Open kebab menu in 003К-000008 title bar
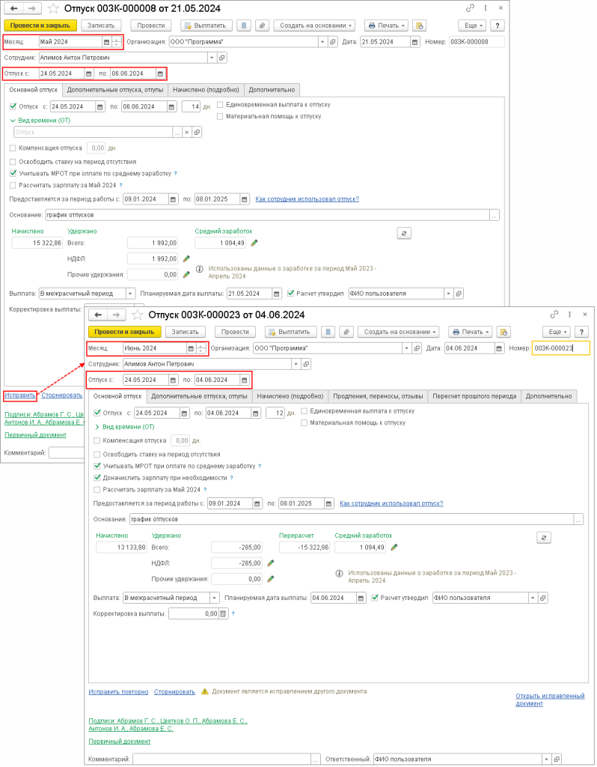The image size is (597, 767). [485, 8]
